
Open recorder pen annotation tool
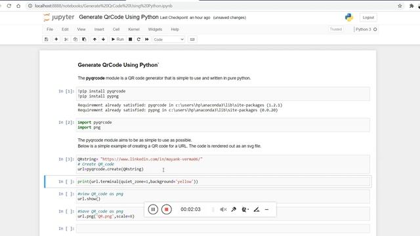pyautogui.click(x=257, y=210)
